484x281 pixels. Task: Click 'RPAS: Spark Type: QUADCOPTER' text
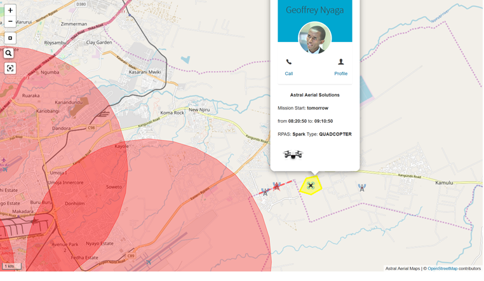pos(314,134)
